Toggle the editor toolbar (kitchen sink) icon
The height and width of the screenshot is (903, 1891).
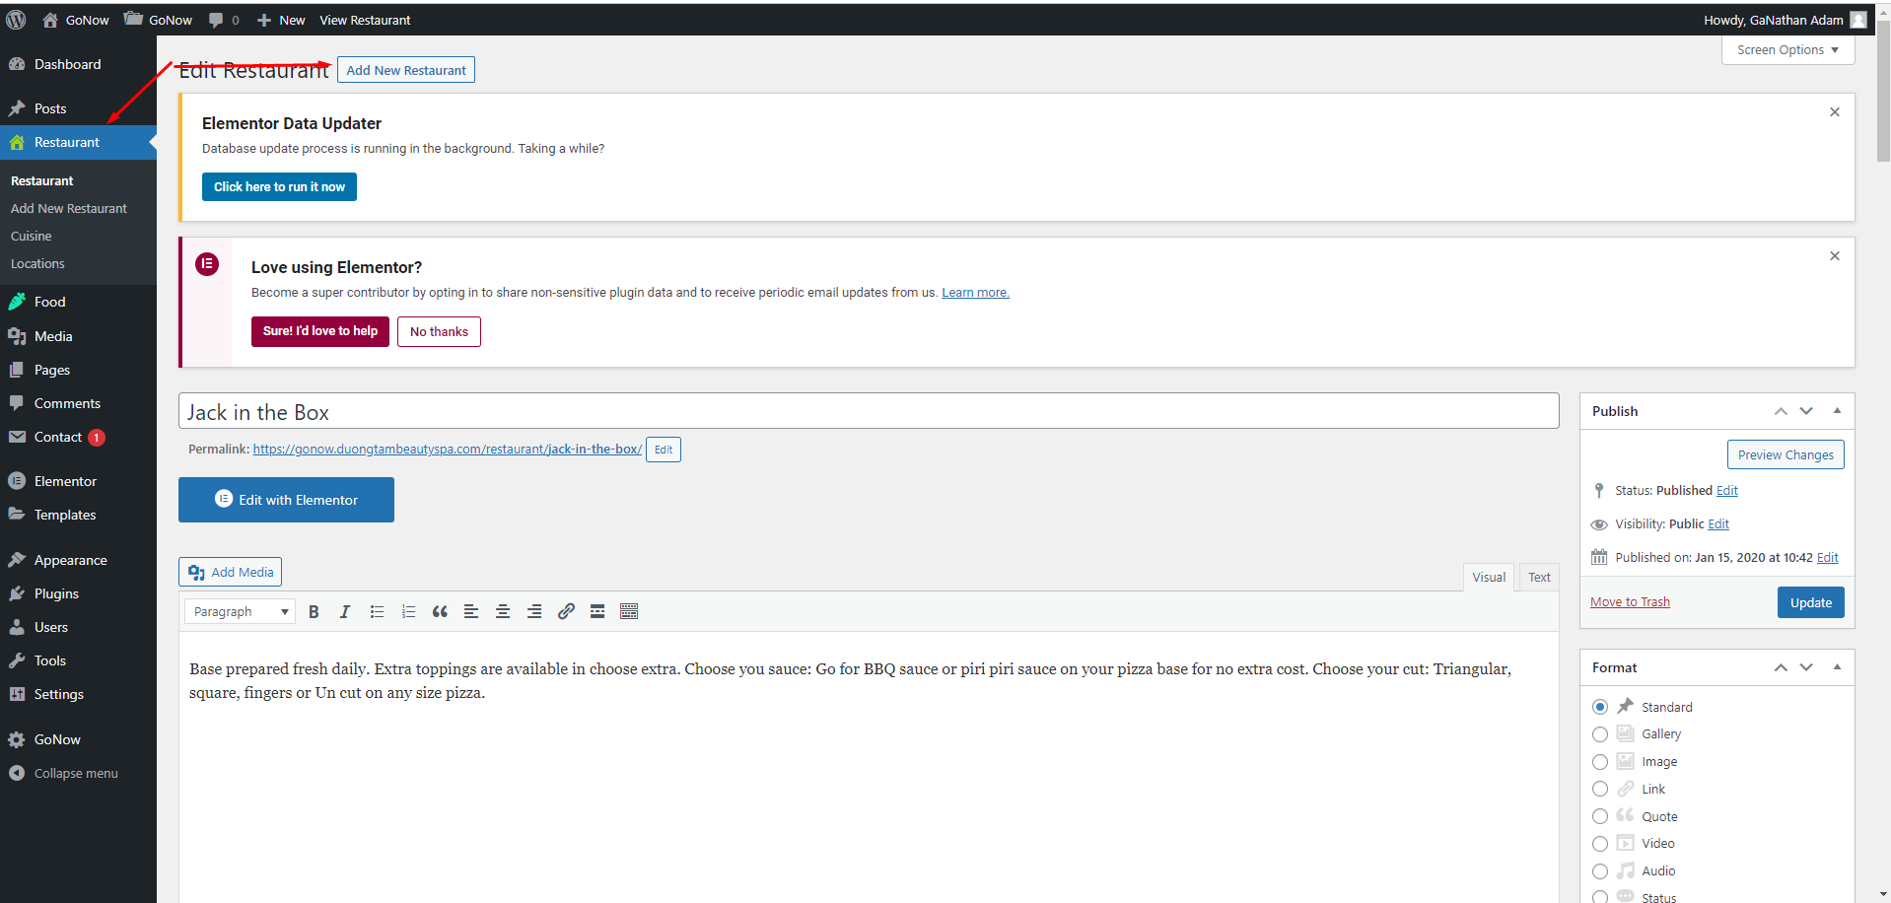629,612
